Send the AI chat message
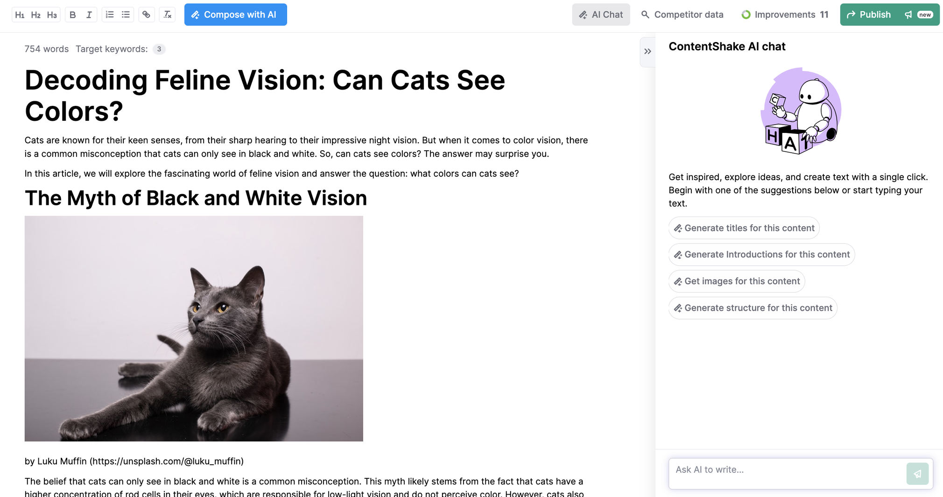This screenshot has width=943, height=497. (x=917, y=473)
